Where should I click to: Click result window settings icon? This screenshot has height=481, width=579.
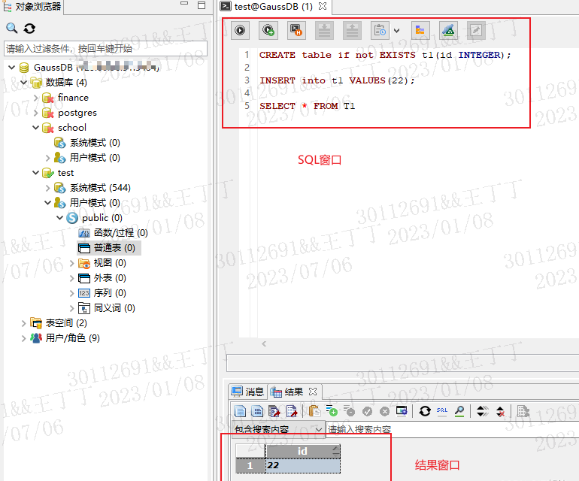point(402,410)
